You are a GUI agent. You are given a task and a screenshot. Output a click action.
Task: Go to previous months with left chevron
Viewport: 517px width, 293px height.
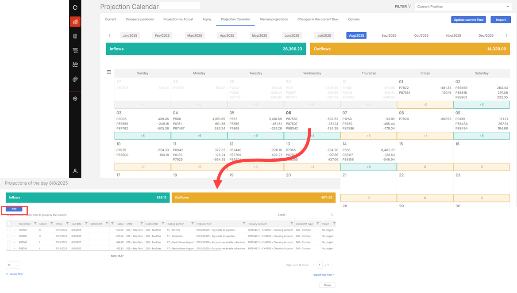(110, 35)
